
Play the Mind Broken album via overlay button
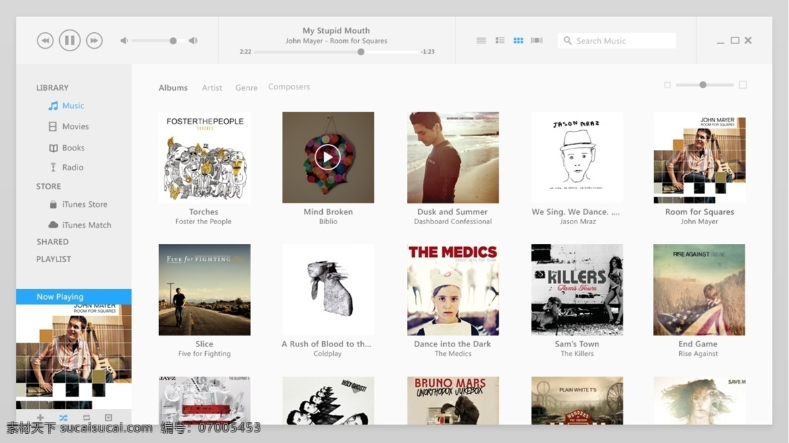coord(327,157)
